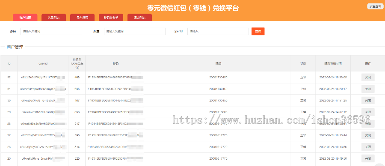This screenshot has height=166, width=385.
Task: Focus the 券码 keyword search field
Action: click(51, 31)
